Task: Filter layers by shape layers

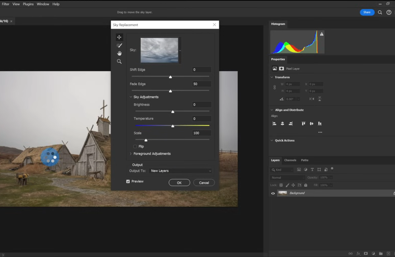Action: [x=319, y=170]
